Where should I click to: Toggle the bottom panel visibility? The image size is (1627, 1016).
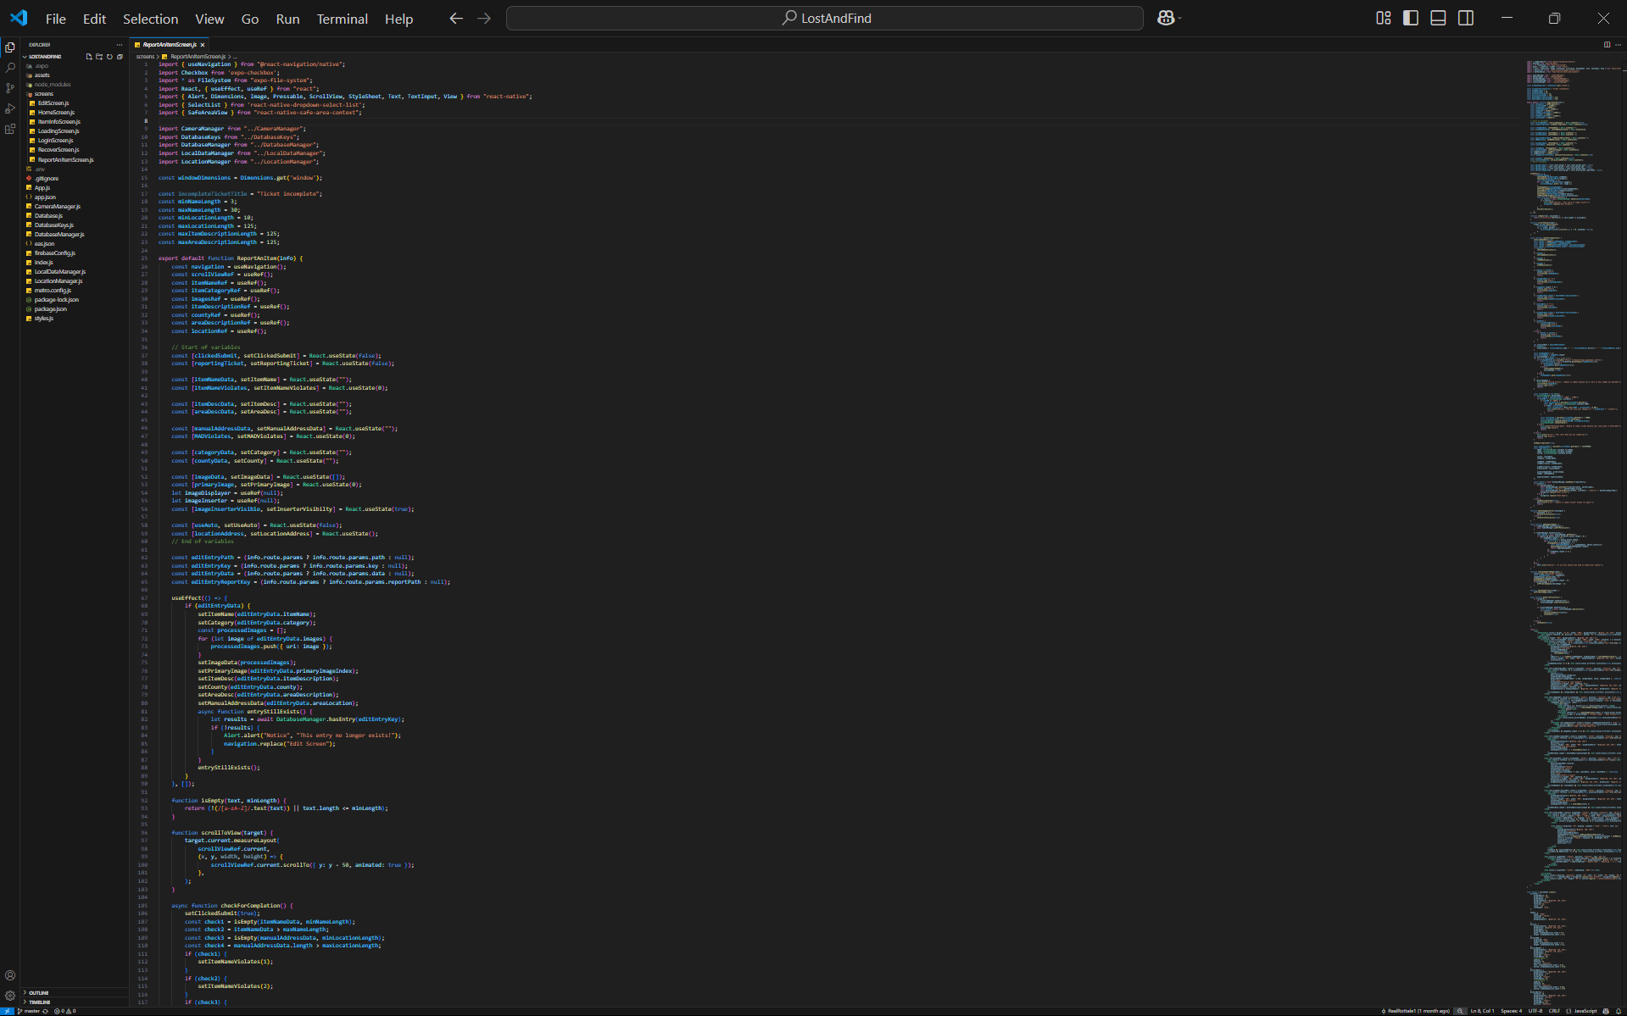click(x=1438, y=19)
